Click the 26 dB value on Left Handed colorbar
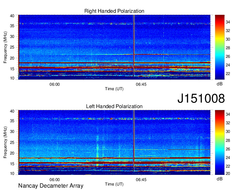 (x=228, y=149)
